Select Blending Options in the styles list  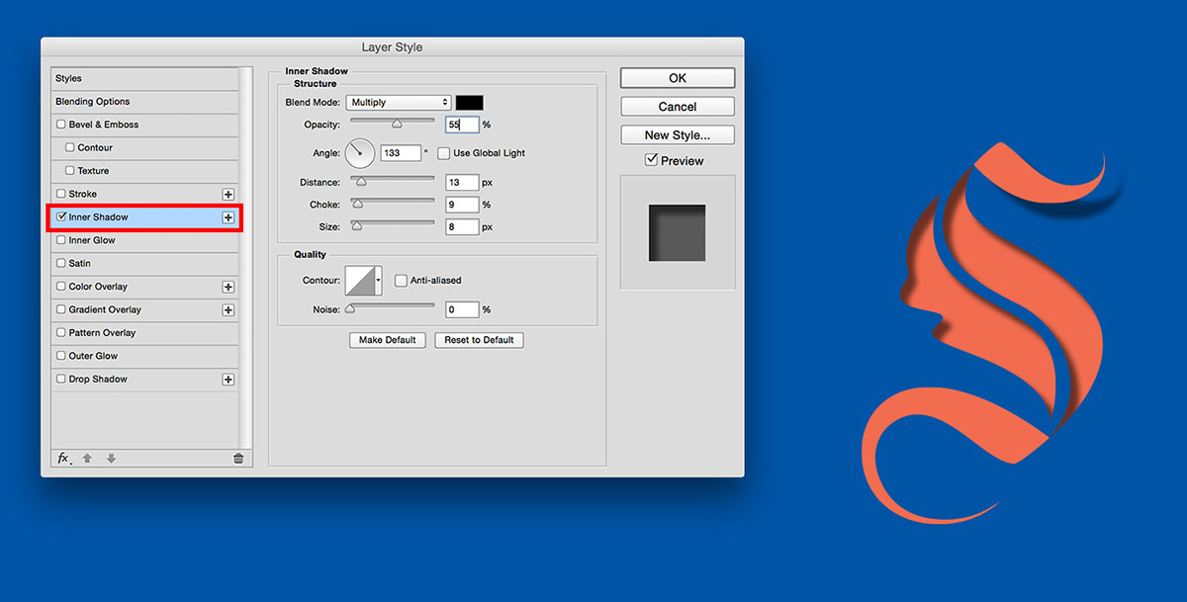93,102
